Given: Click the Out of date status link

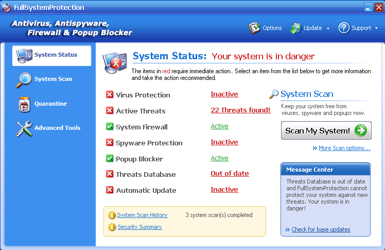Looking at the screenshot, I should click(230, 174).
